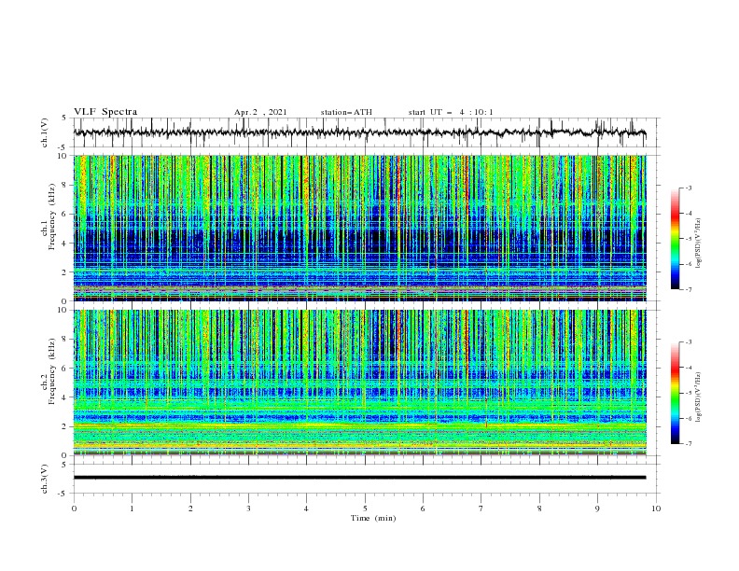Click the "-7" label on ch.2 colorbar
Viewport: 739px width, 571px height.
coord(688,444)
